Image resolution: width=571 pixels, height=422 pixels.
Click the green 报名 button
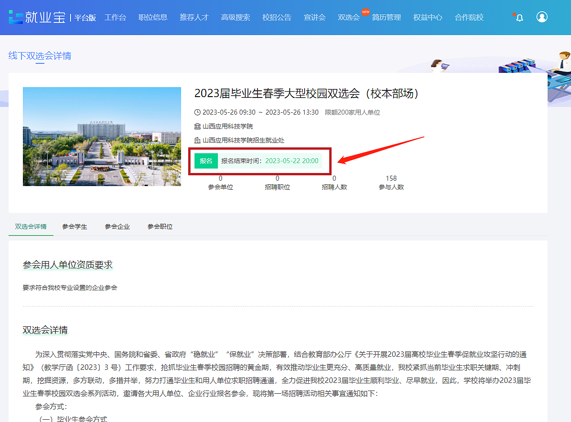[206, 161]
